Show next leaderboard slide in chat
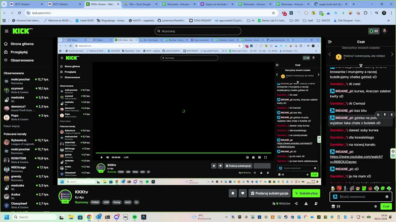The width and height of the screenshot is (396, 222). pos(392,54)
